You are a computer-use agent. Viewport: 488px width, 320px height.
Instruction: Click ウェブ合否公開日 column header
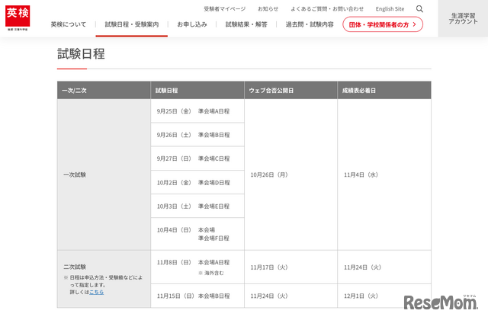291,90
